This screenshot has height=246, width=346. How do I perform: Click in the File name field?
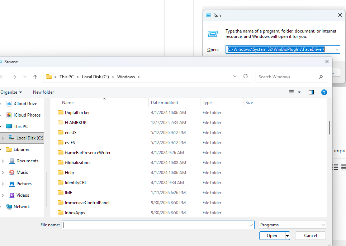tap(158, 225)
